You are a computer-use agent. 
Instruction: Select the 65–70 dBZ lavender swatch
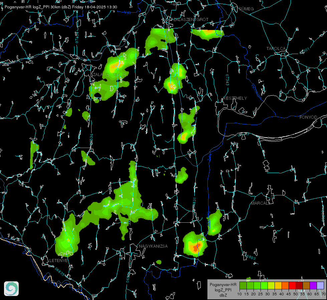click(320, 285)
